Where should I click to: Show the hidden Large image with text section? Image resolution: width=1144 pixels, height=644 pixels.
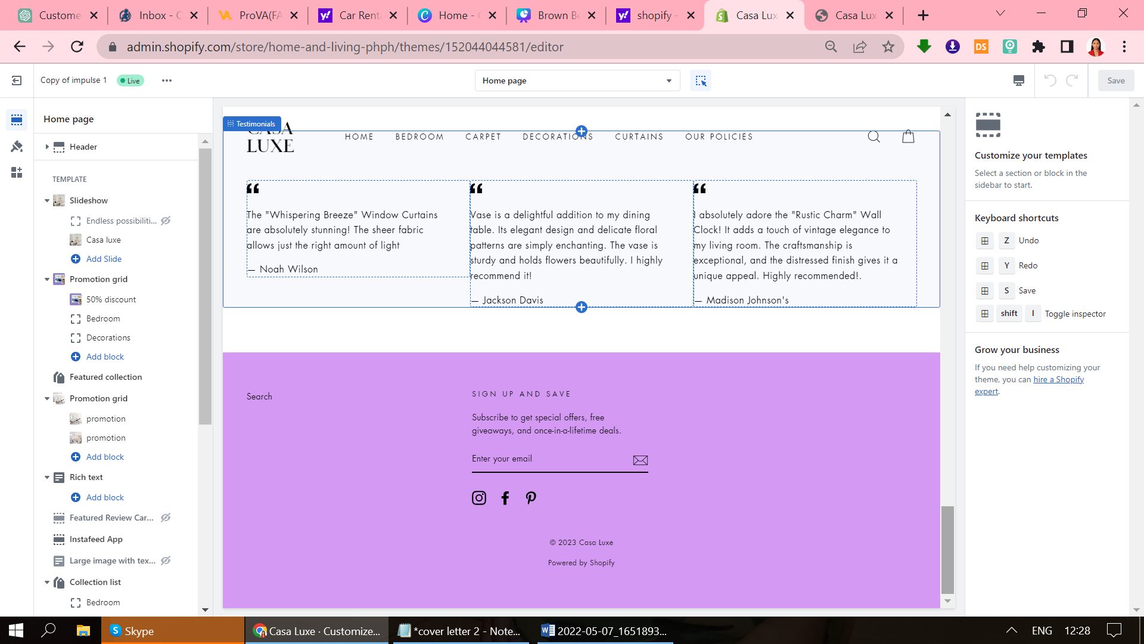click(166, 561)
